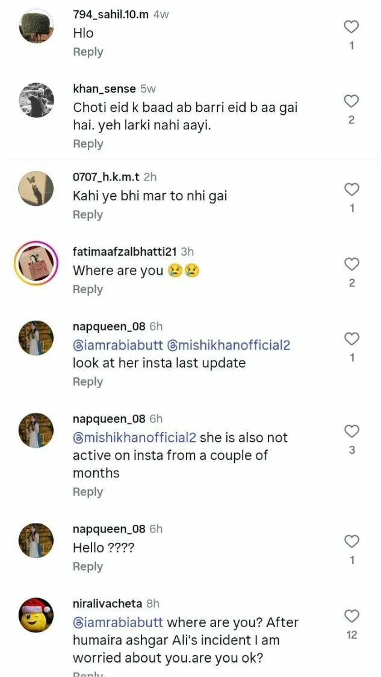This screenshot has height=677, width=381.
Task: Reply to the 'Hlo' comment
Action: 88,52
